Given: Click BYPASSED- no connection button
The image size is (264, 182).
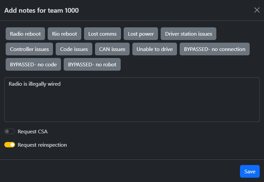Looking at the screenshot, I should point(215,49).
